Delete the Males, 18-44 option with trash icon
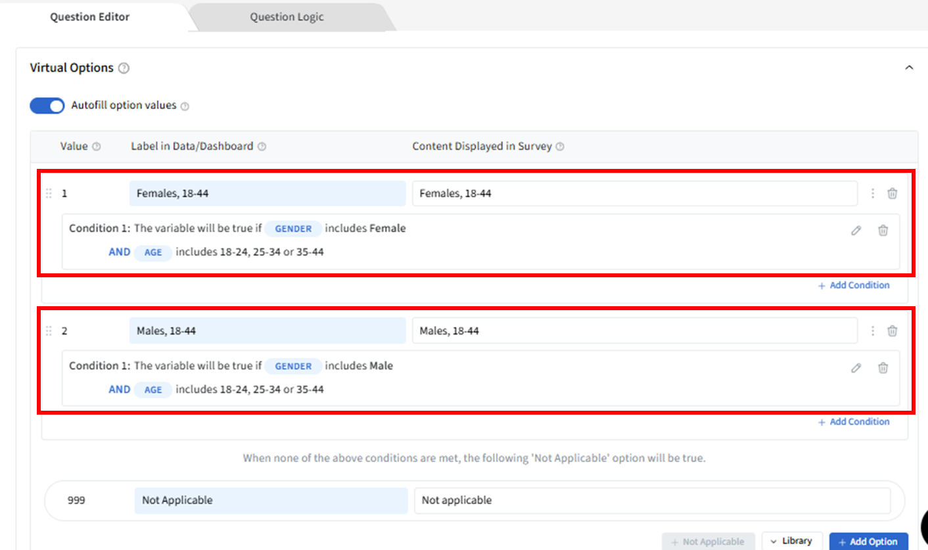This screenshot has width=928, height=550. click(892, 331)
